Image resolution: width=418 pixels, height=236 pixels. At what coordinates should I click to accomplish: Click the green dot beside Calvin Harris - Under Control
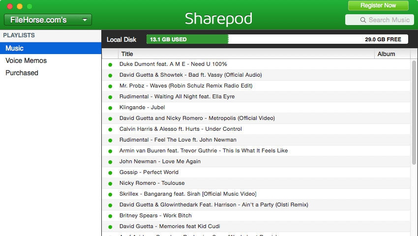110,129
